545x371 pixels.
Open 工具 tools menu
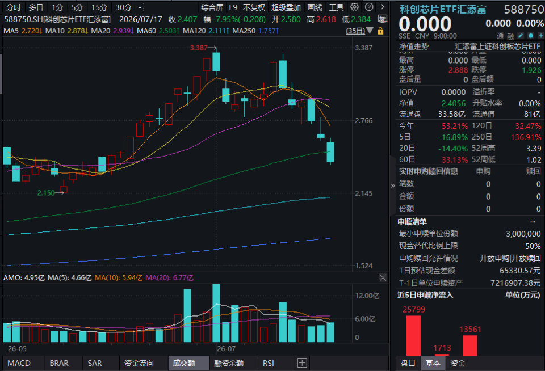point(336,7)
